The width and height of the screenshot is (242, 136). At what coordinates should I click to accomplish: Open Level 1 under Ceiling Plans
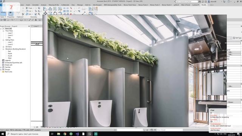pos(10,42)
